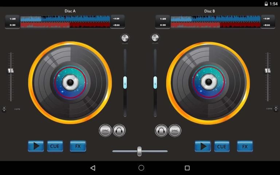
Task: Toggle SYNC for the left deck
Action: (x=105, y=130)
